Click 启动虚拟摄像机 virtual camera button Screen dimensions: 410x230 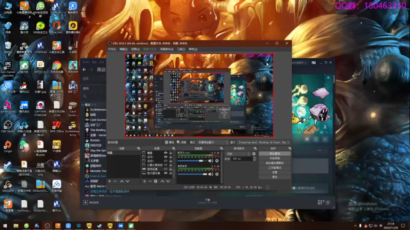click(x=275, y=163)
